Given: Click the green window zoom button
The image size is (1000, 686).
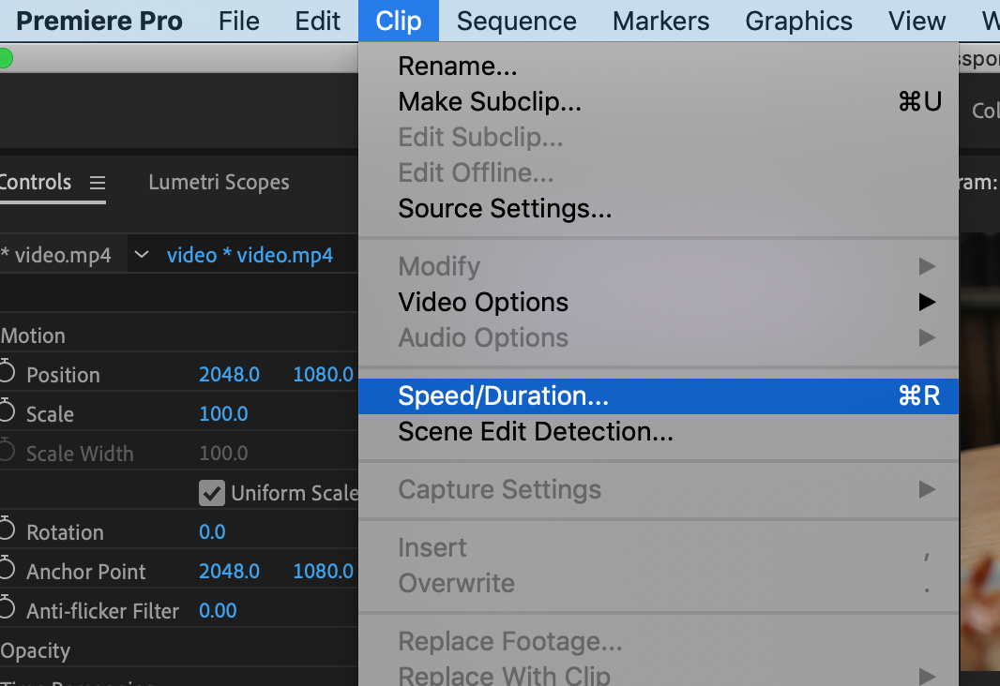Looking at the screenshot, I should point(5,59).
